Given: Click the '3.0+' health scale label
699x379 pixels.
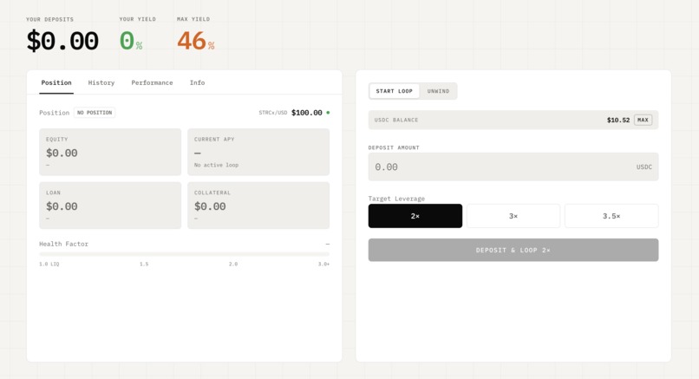Looking at the screenshot, I should click(323, 264).
